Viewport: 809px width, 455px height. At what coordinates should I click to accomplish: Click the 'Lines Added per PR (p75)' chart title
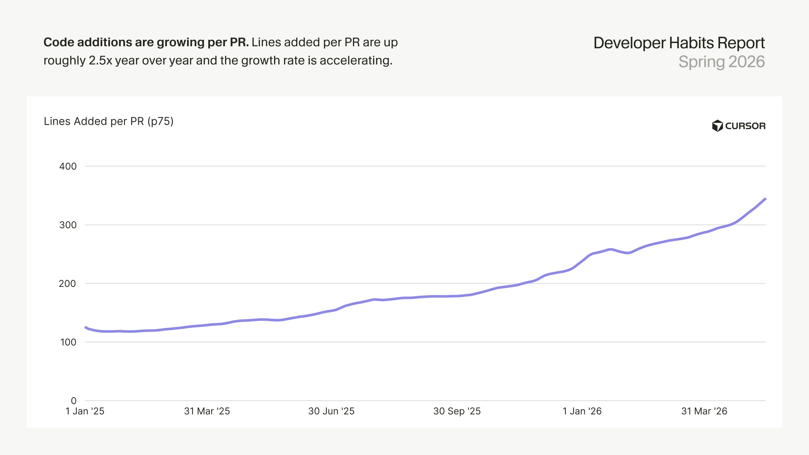[x=109, y=121]
